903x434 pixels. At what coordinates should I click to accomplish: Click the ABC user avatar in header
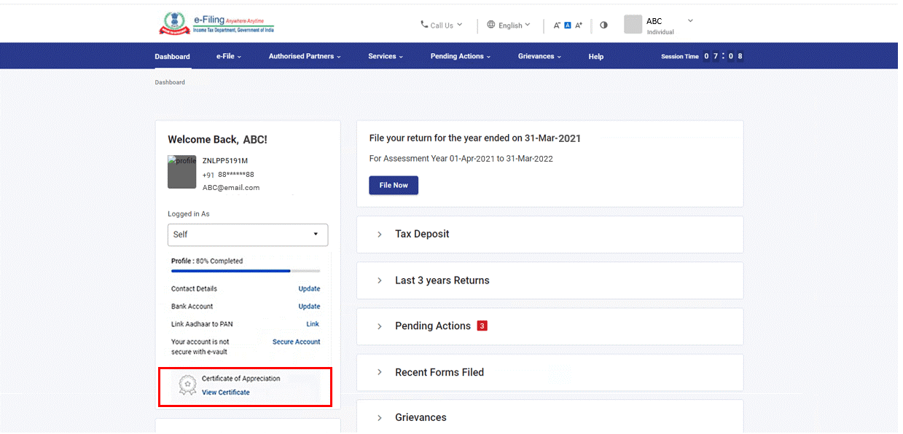point(633,25)
